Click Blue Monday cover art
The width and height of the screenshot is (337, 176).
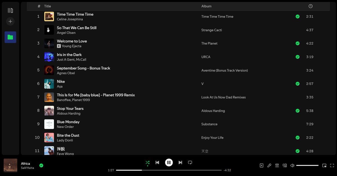tap(49, 124)
